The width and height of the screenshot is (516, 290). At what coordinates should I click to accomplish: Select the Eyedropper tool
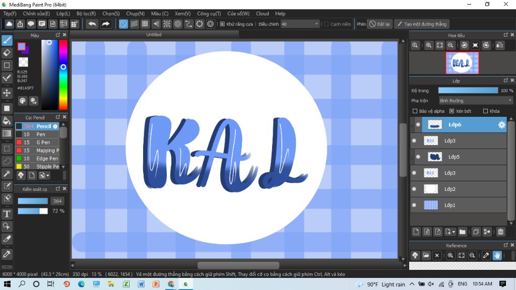pyautogui.click(x=7, y=254)
